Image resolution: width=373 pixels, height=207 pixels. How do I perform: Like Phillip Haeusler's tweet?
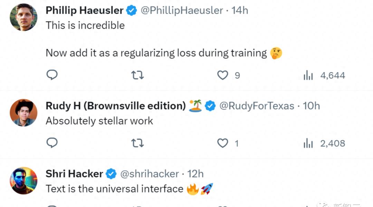(223, 75)
